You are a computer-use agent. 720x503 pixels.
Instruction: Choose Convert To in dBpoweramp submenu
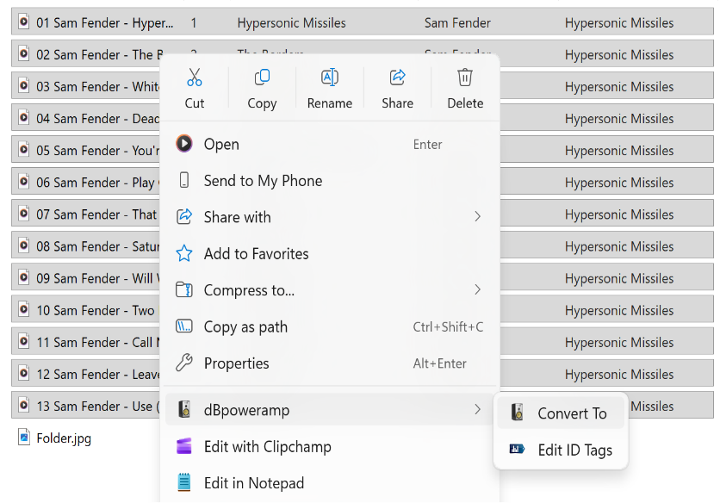pos(561,413)
